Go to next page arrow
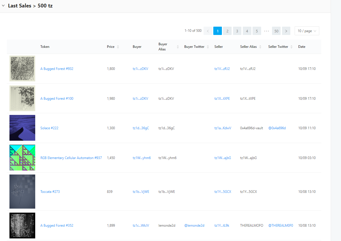Image resolution: width=341 pixels, height=241 pixels. pos(286,31)
